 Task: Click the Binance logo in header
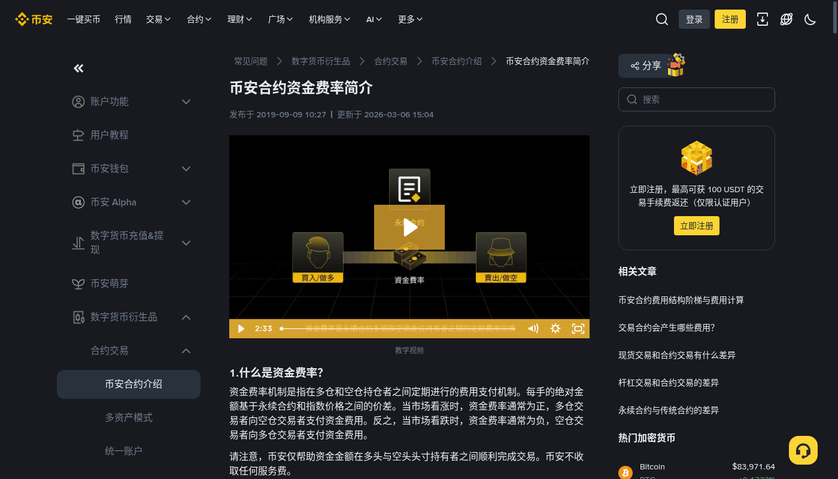[34, 19]
